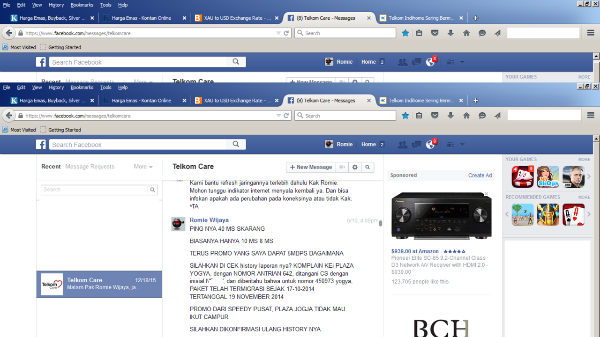Open Notifications globe with 8 badge, front window

click(x=430, y=144)
